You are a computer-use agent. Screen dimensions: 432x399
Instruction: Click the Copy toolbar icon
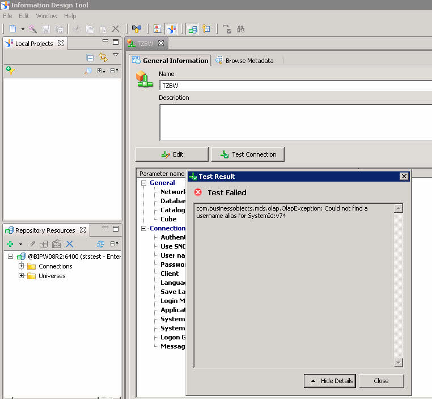[x=90, y=29]
